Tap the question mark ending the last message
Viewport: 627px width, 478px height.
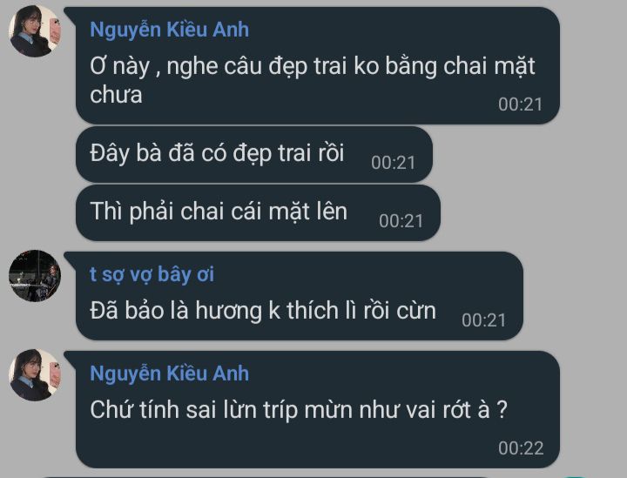tap(502, 410)
